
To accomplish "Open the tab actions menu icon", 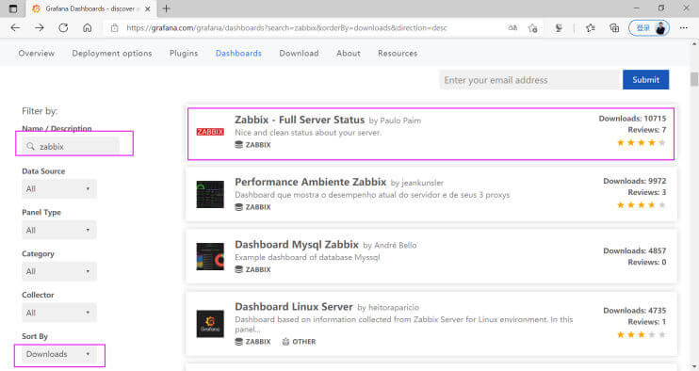I will point(13,8).
